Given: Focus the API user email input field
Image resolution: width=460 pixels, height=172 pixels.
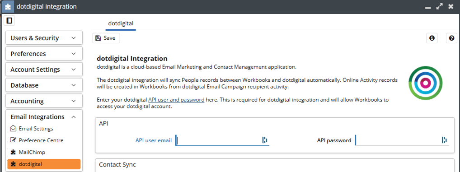Looking at the screenshot, I should (x=222, y=140).
